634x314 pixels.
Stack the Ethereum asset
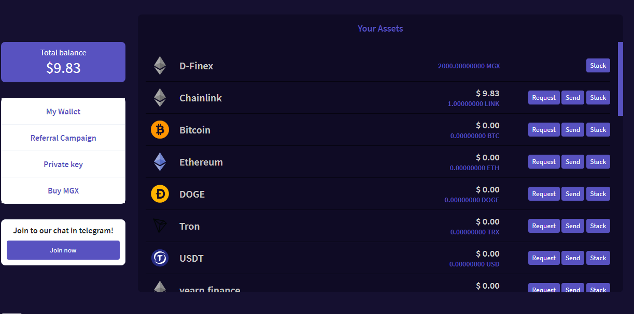pyautogui.click(x=598, y=162)
